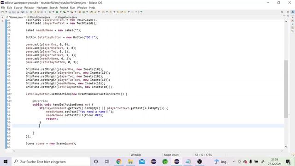The height and width of the screenshot is (166, 295).
Task: Open the Project menu
Action: 64,8
